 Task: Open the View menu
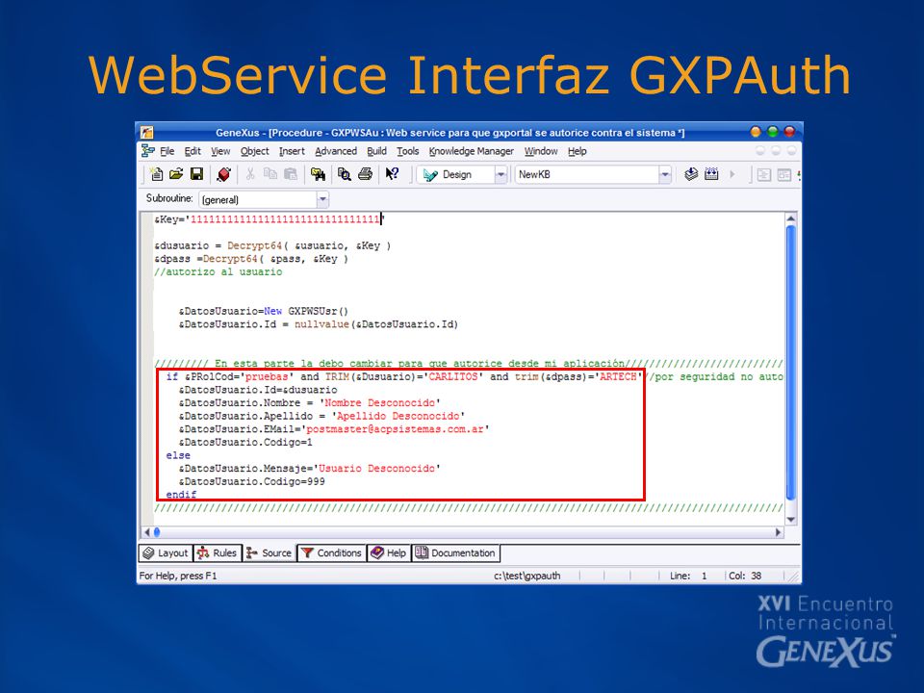pos(220,151)
